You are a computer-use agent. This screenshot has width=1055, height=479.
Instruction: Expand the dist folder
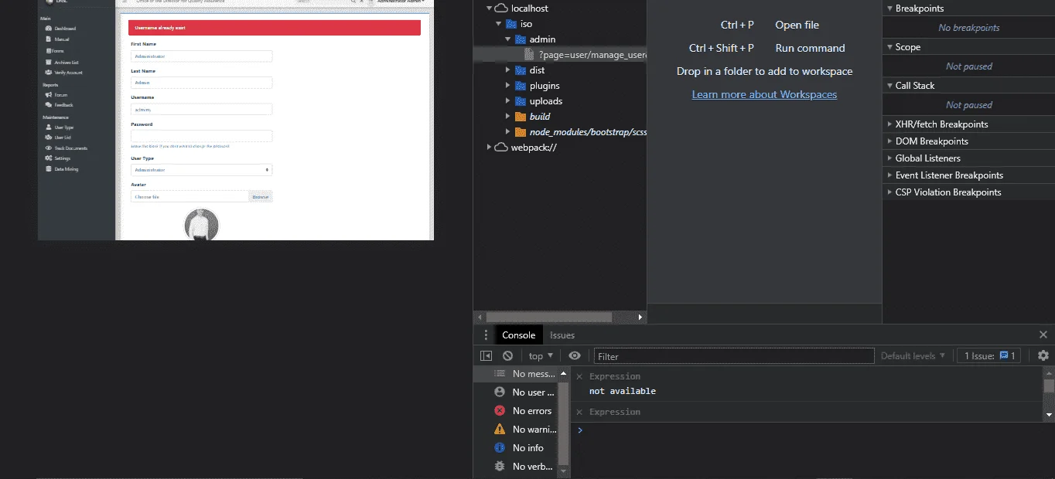508,70
